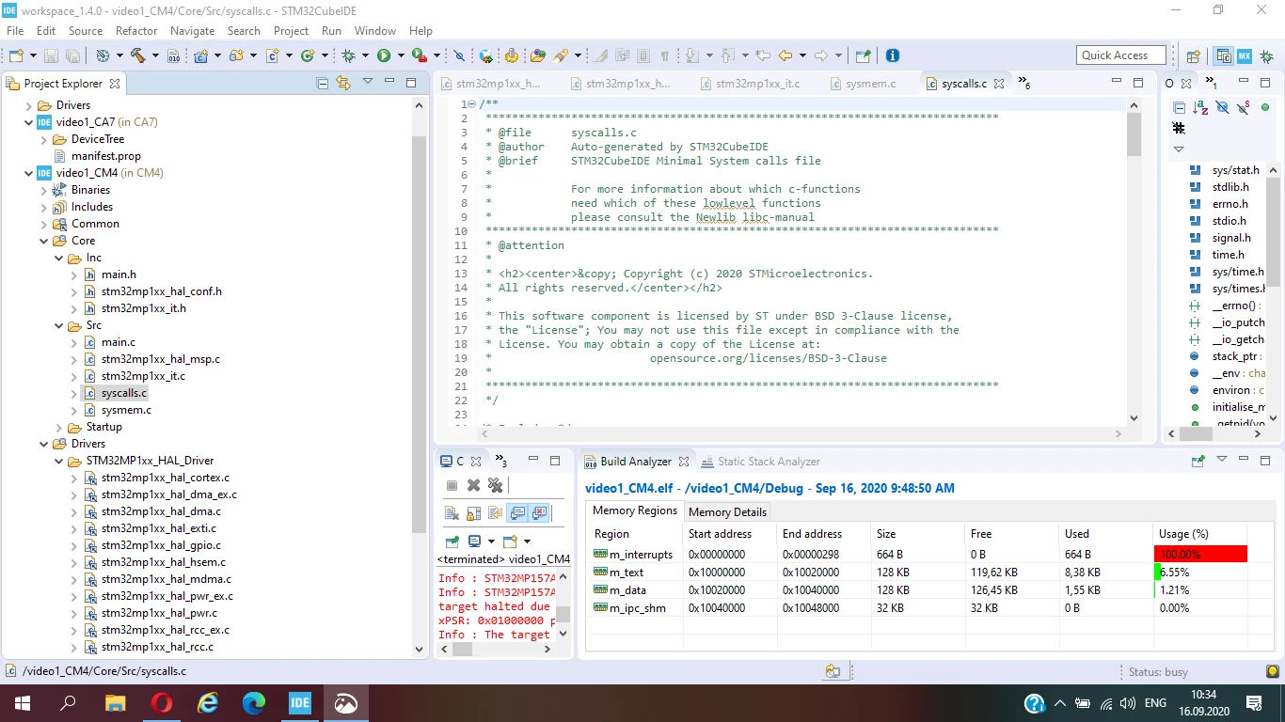Click the Sort alphabetically icon in Outline

[1200, 107]
